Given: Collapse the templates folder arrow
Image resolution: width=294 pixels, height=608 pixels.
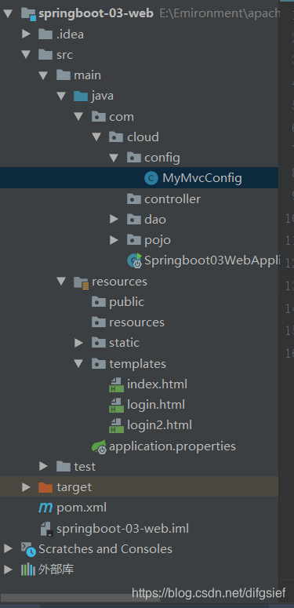Looking at the screenshot, I should (79, 364).
